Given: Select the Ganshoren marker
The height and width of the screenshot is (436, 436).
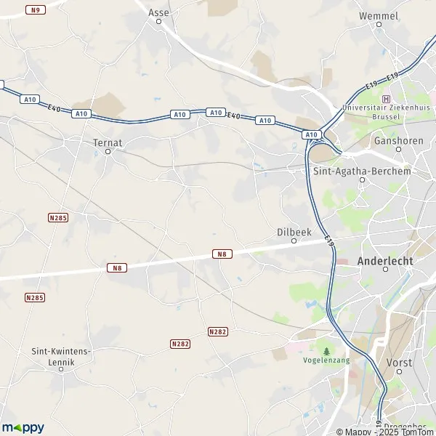Looking at the screenshot, I should coord(398,149).
